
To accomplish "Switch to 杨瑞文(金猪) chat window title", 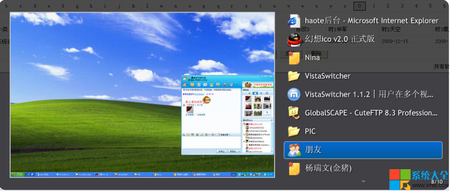I will pos(328,168).
